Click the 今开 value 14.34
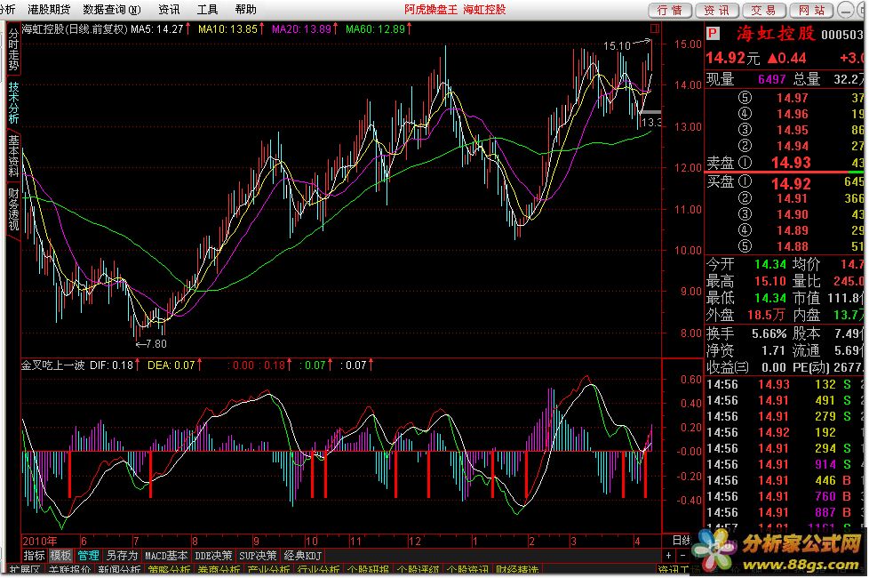 pyautogui.click(x=769, y=265)
